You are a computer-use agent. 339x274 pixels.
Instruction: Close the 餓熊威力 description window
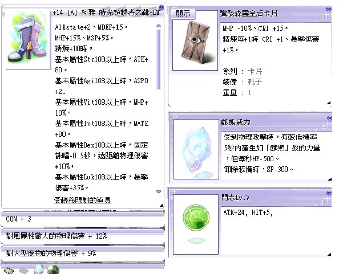(x=329, y=118)
